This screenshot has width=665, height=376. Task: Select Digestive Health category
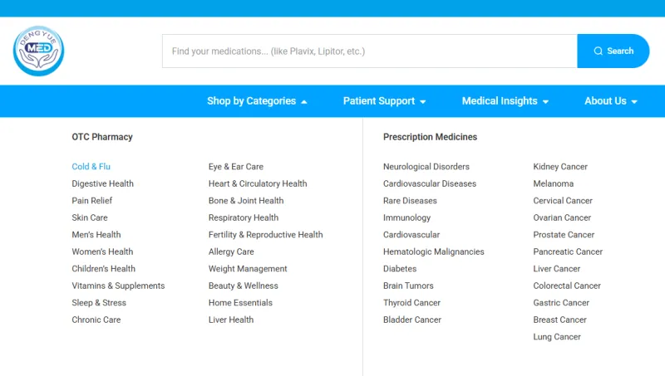pos(102,183)
